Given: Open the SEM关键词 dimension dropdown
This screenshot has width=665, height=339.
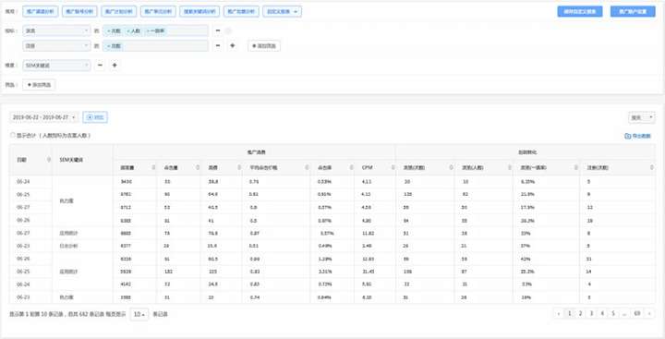Looking at the screenshot, I should pos(56,66).
